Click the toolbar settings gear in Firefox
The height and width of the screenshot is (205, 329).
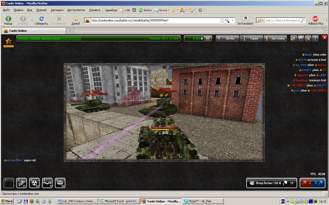click(200, 10)
